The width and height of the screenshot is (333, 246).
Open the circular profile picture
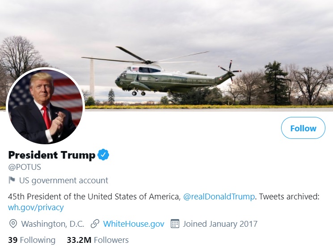(x=46, y=106)
